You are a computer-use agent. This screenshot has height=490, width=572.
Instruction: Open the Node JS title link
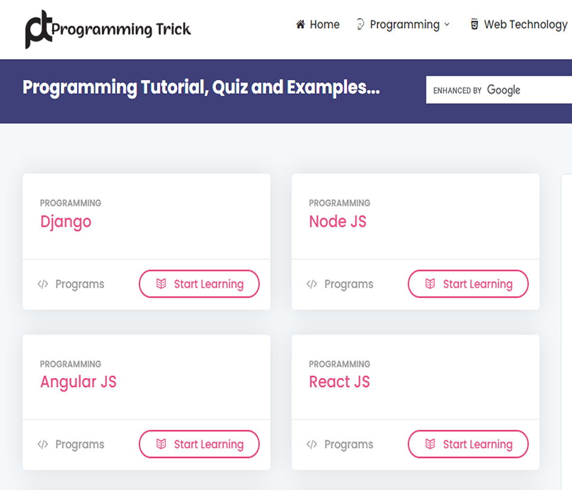(x=337, y=222)
